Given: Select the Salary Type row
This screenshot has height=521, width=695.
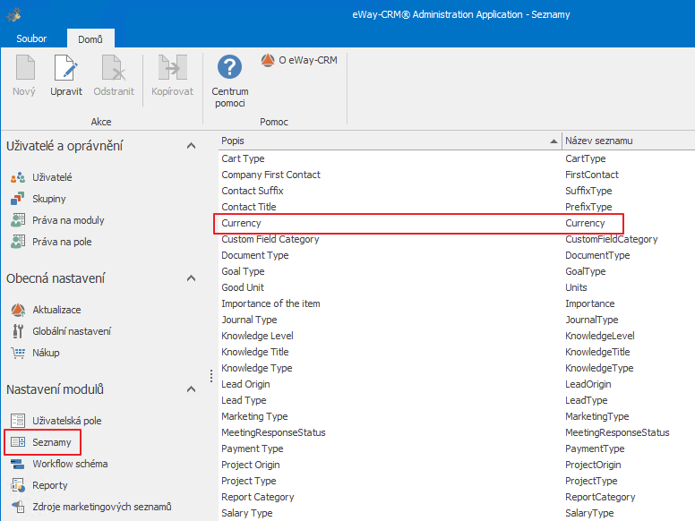Looking at the screenshot, I should click(457, 514).
